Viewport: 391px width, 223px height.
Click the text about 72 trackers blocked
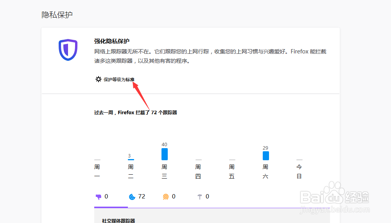[x=135, y=112]
